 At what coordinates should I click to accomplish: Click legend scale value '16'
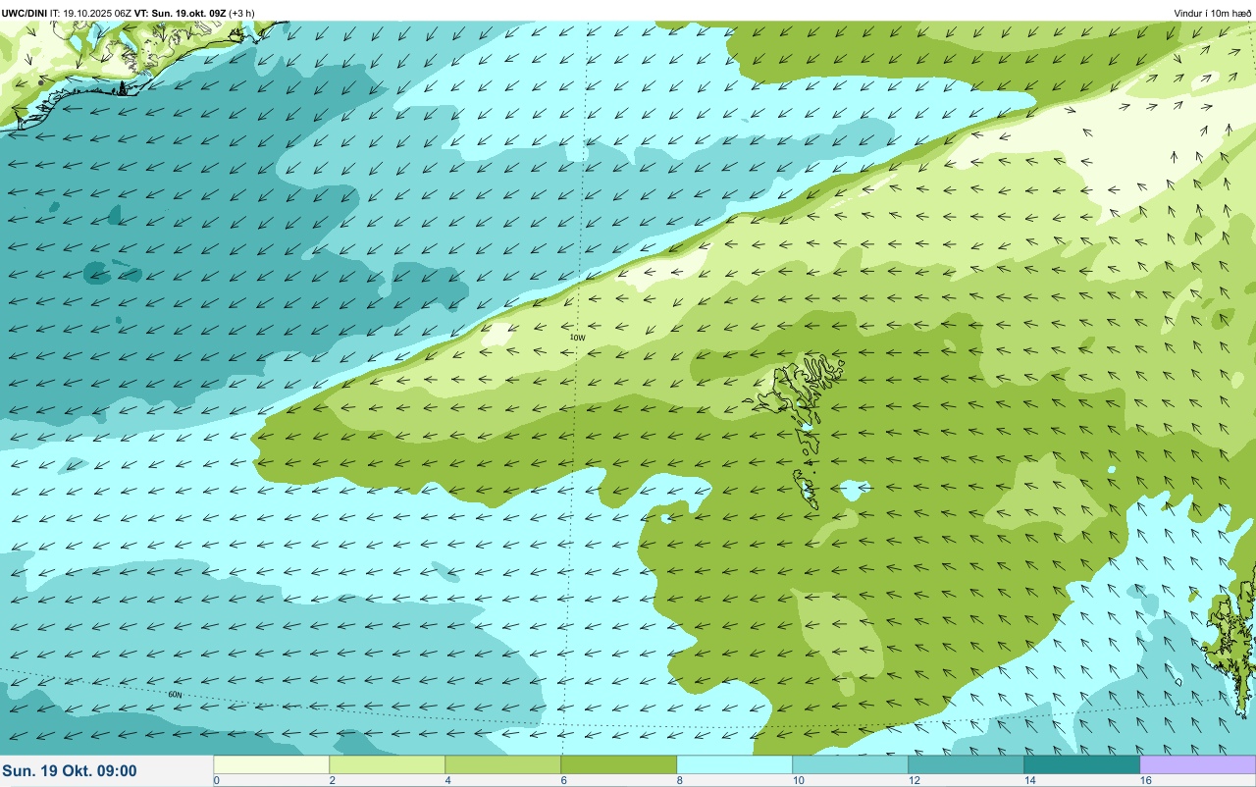pyautogui.click(x=1145, y=780)
